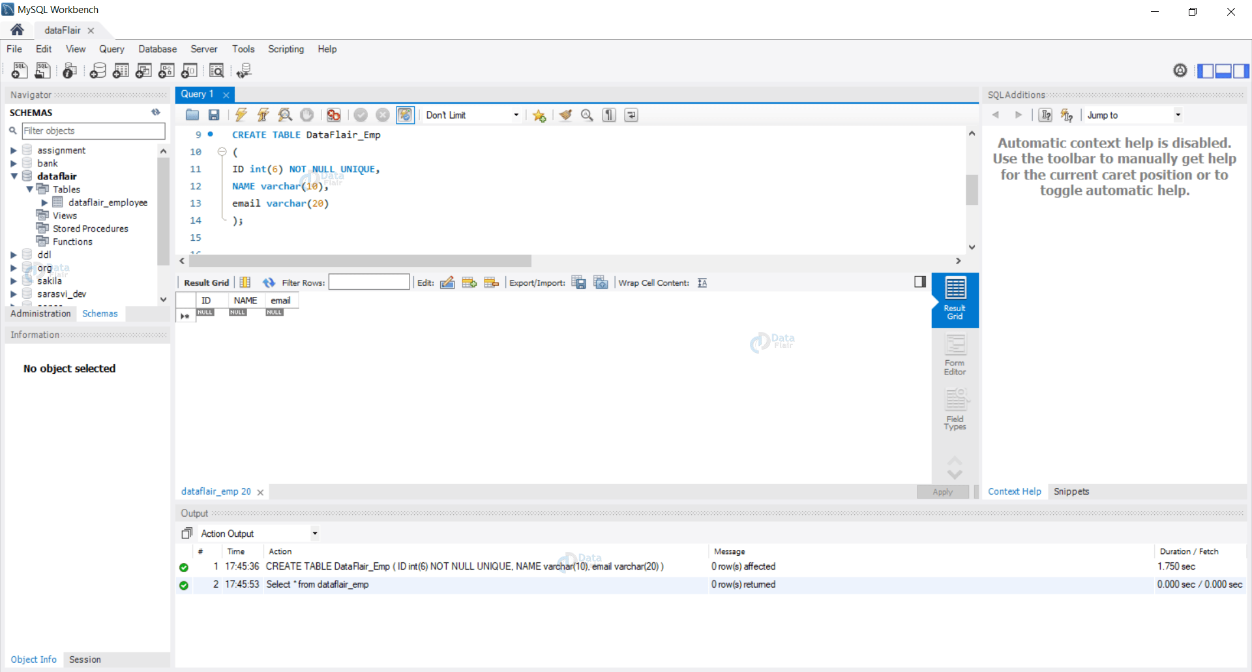The height and width of the screenshot is (672, 1252).
Task: Open the schema inspector icon
Action: [x=70, y=70]
